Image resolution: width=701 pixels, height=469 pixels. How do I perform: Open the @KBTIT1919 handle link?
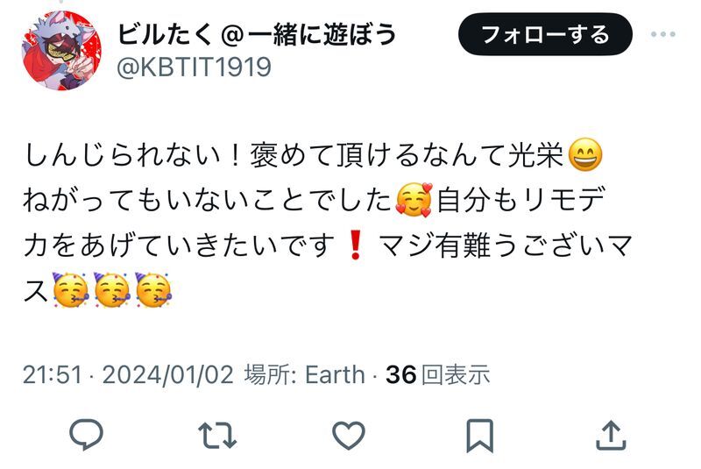[194, 68]
